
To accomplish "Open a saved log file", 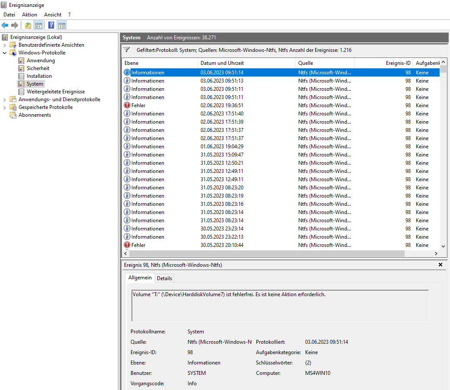I will point(27,25).
